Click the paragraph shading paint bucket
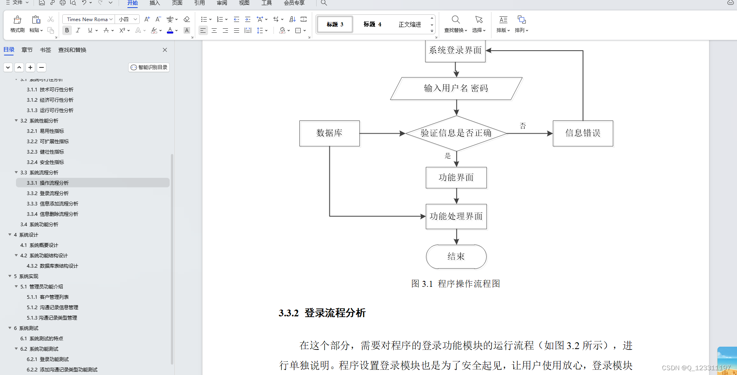 (x=282, y=30)
